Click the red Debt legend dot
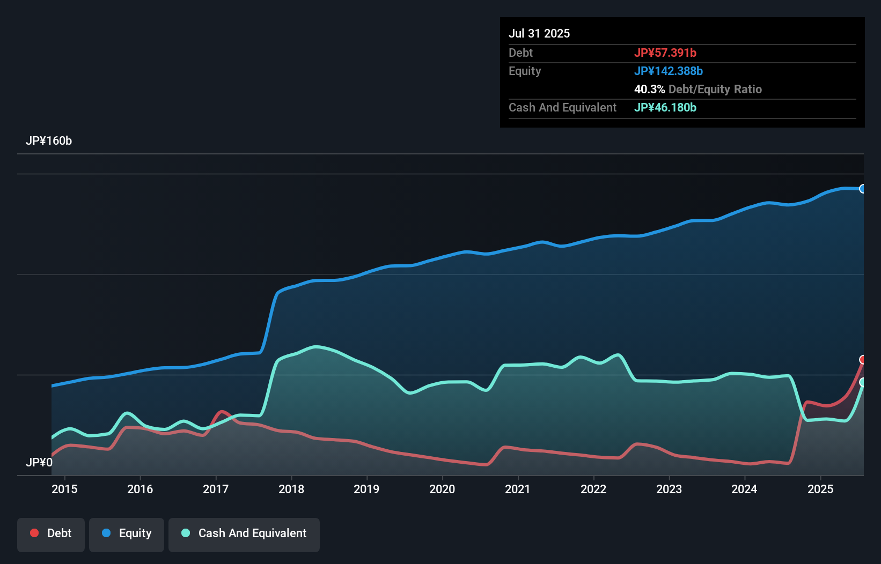 coord(33,533)
